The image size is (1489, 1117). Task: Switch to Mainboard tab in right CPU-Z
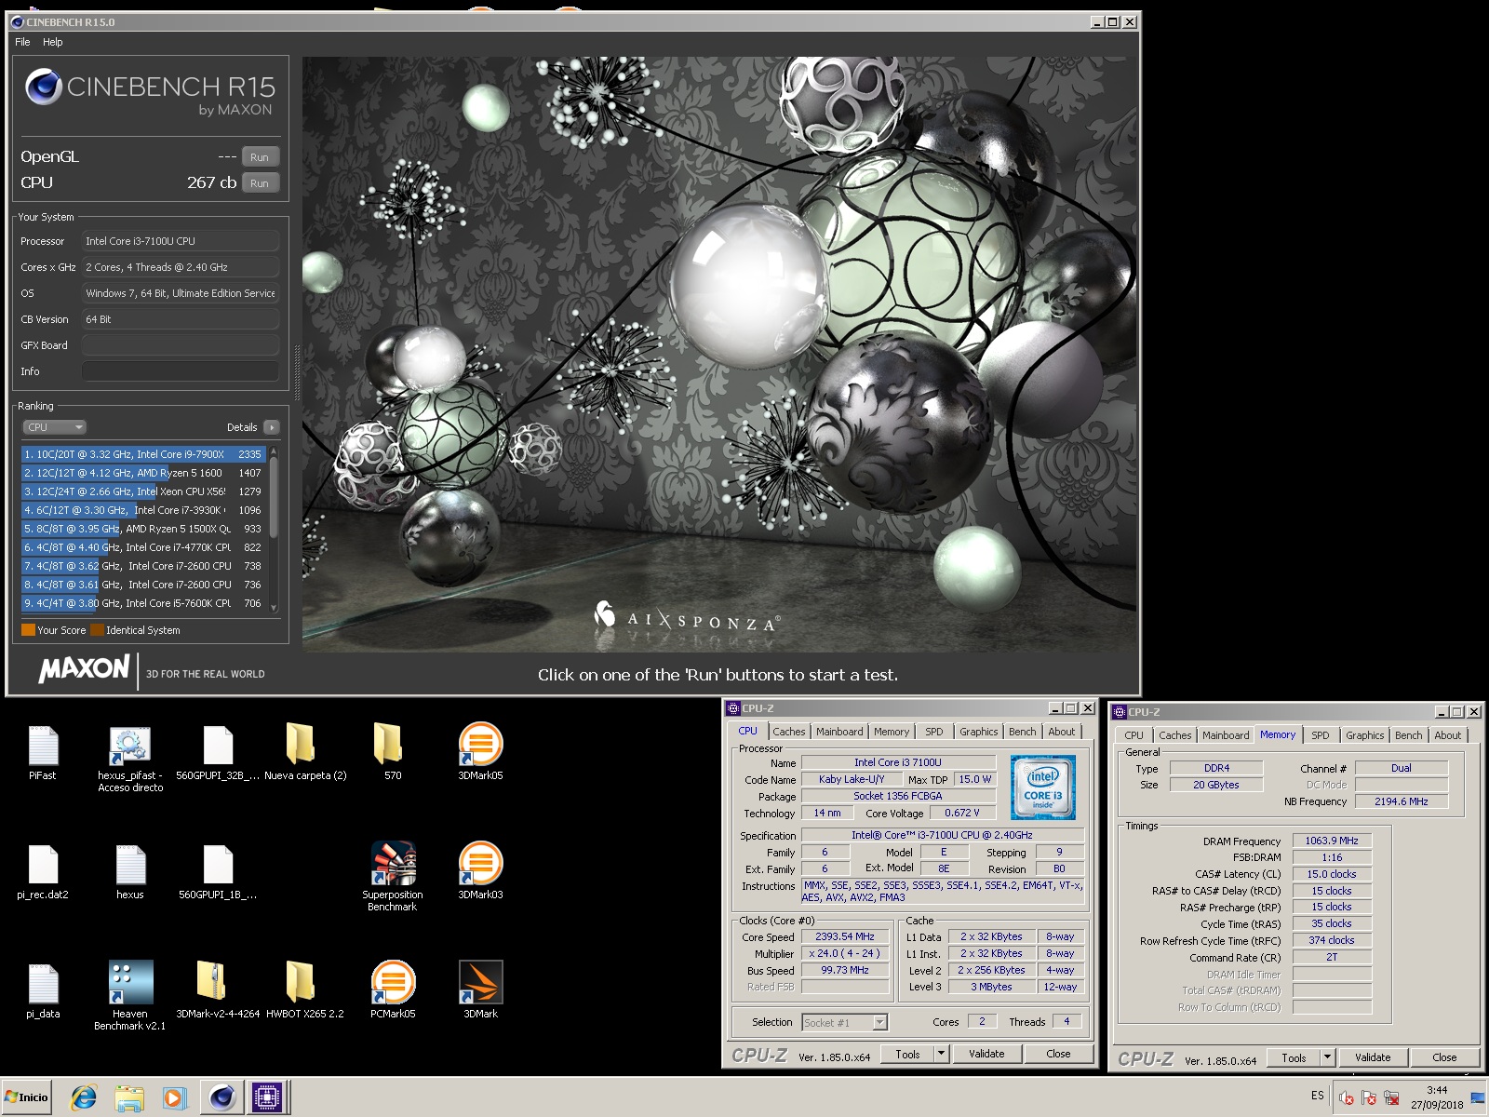[1226, 735]
